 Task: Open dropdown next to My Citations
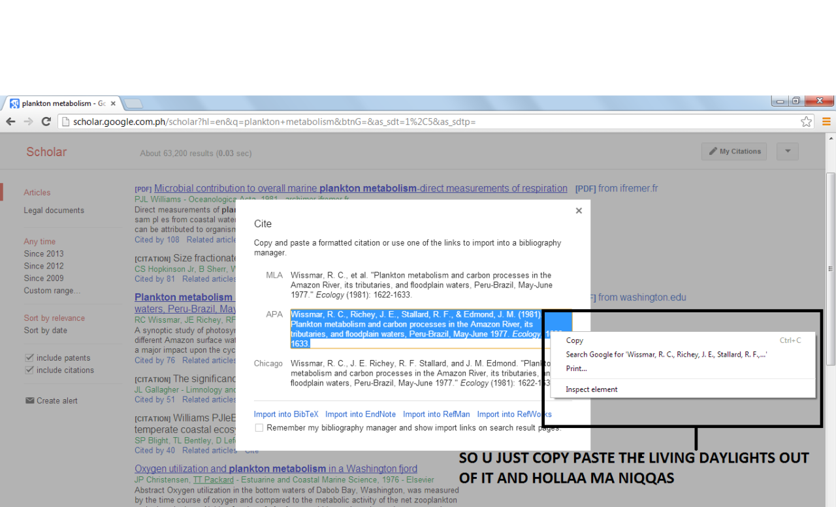pos(788,152)
